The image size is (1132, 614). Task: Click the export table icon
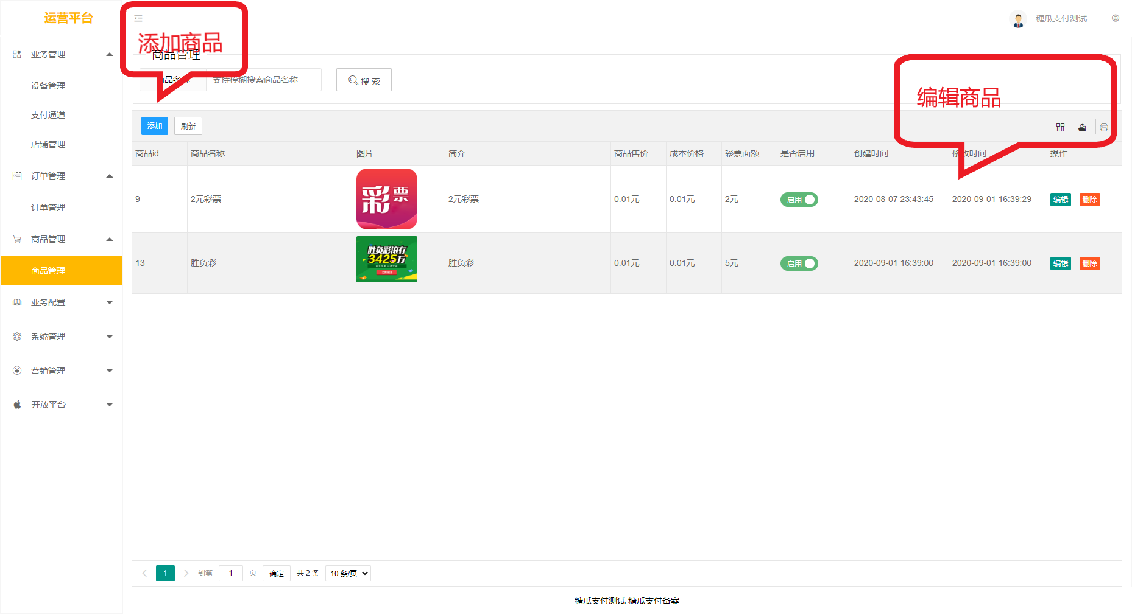click(x=1081, y=127)
